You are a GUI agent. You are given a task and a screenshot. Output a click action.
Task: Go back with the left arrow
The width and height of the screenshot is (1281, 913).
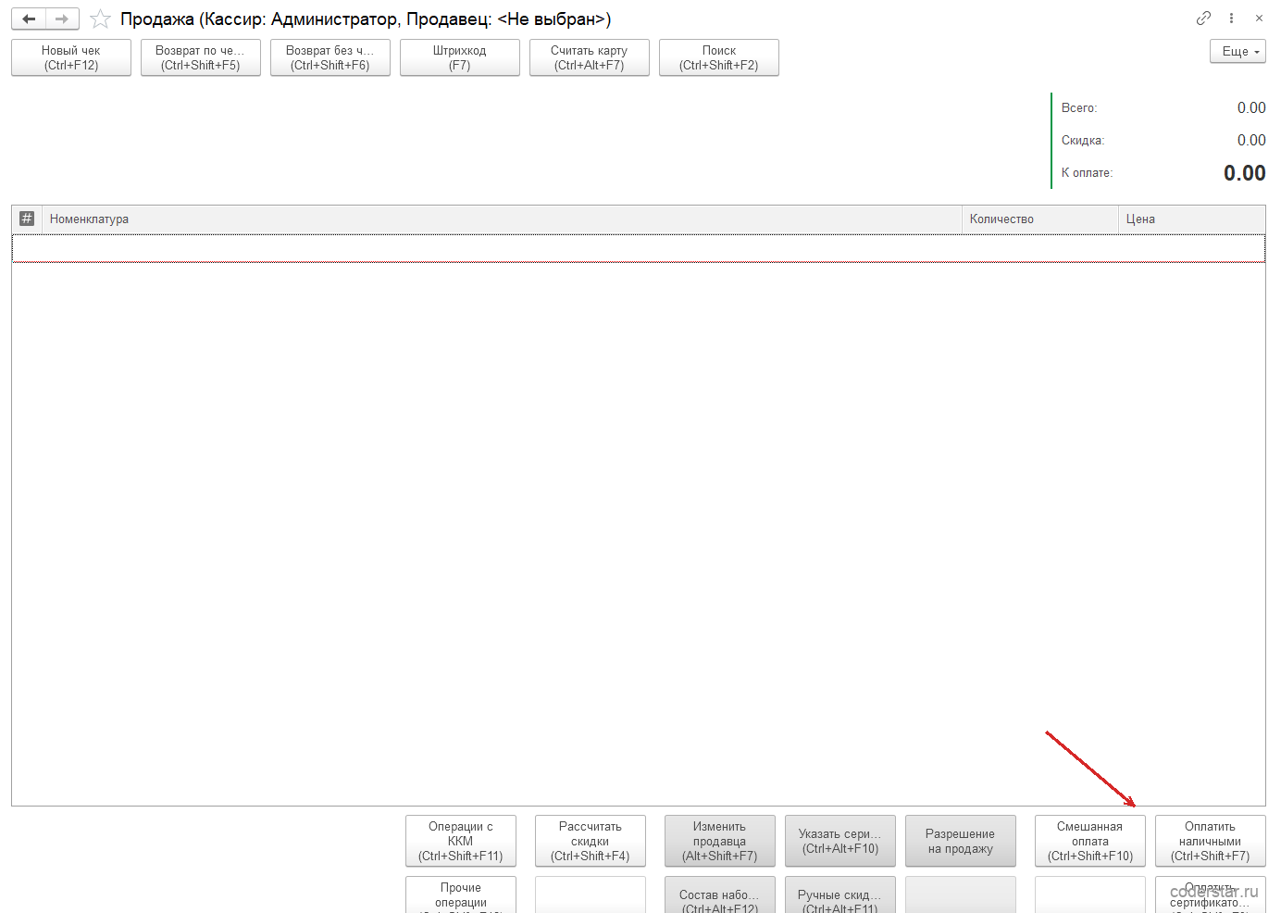point(29,19)
